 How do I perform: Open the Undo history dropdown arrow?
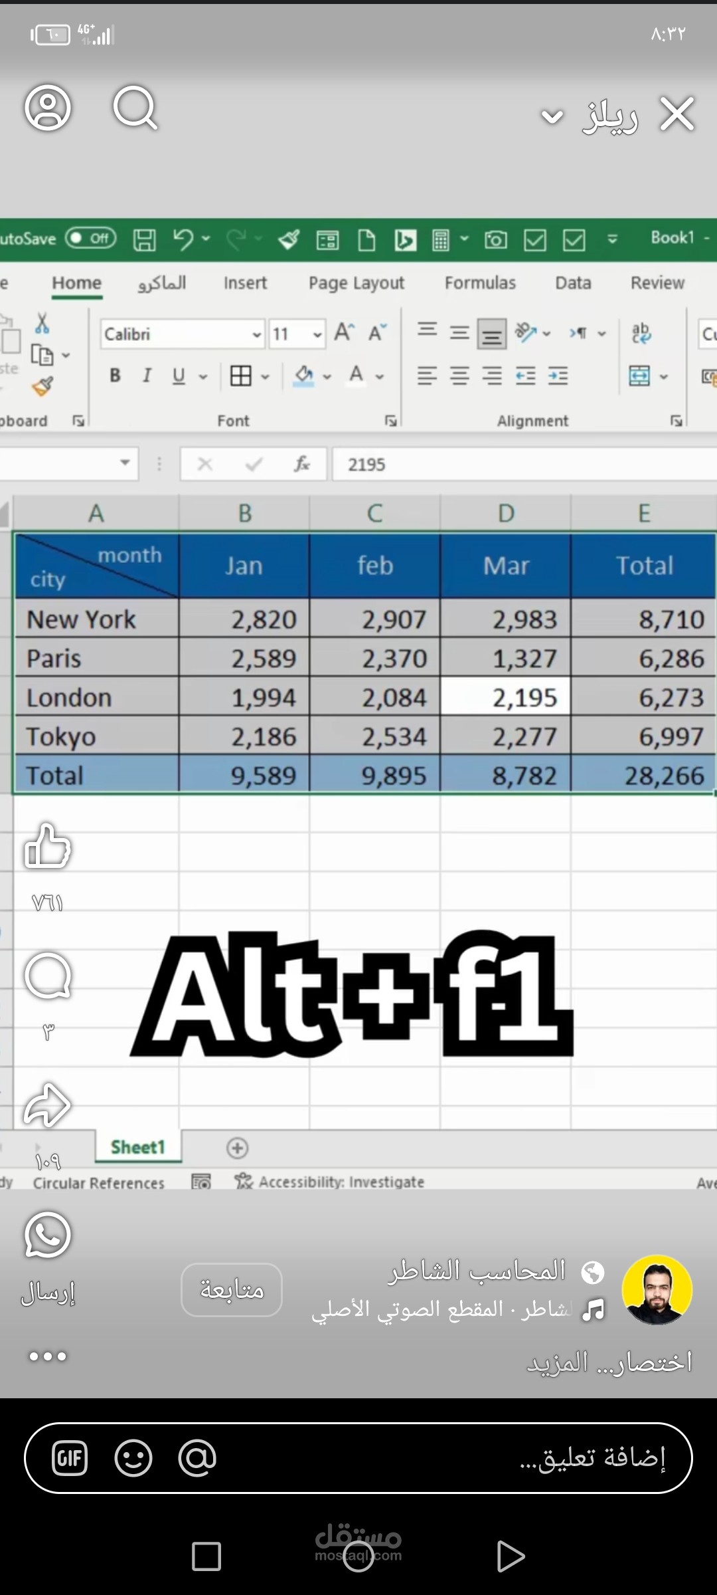206,238
